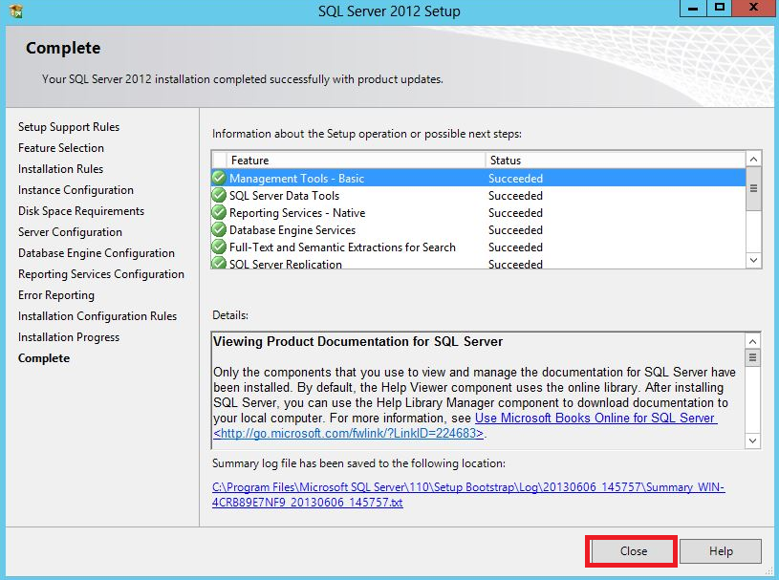The image size is (779, 580).
Task: Select the SQL Server Data Tools row
Action: [x=479, y=195]
